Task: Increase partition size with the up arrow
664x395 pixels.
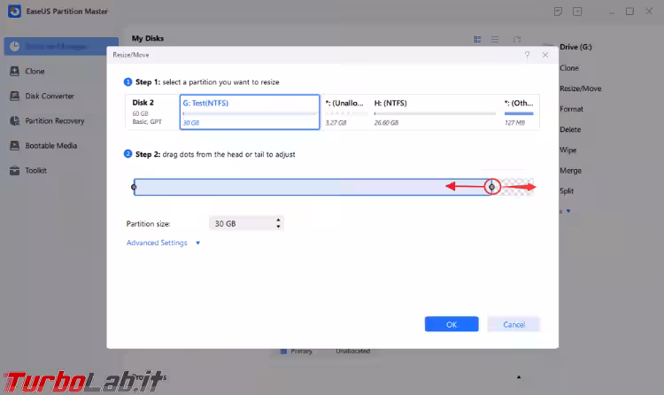Action: click(x=278, y=220)
